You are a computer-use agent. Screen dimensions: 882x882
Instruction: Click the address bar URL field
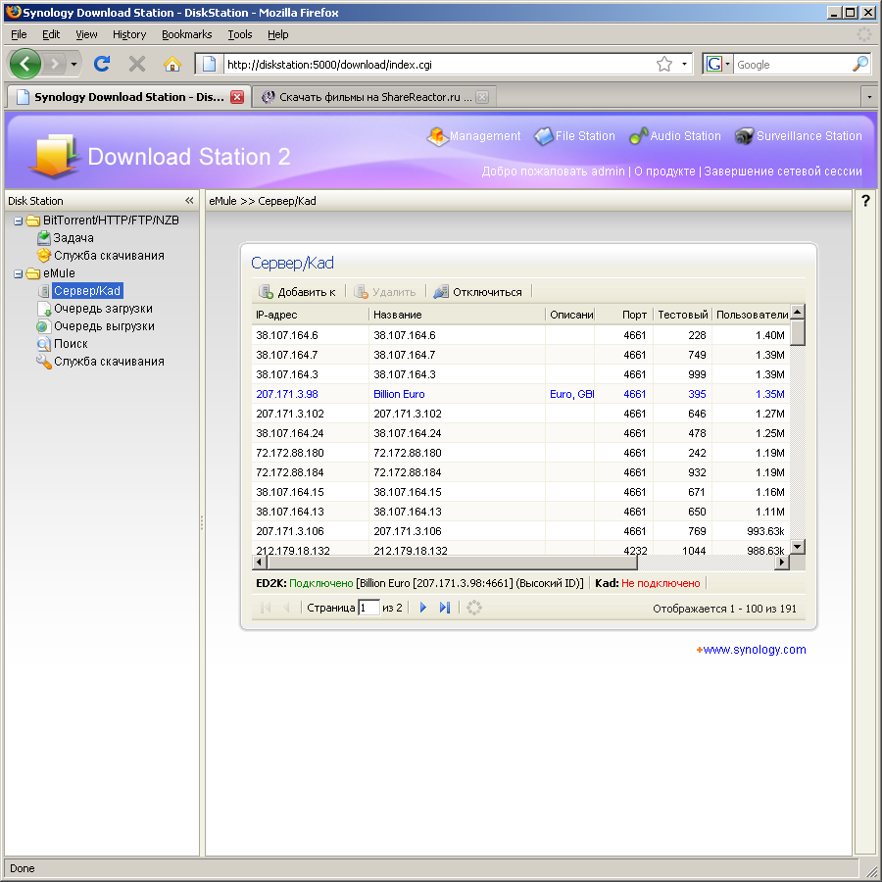click(x=439, y=64)
